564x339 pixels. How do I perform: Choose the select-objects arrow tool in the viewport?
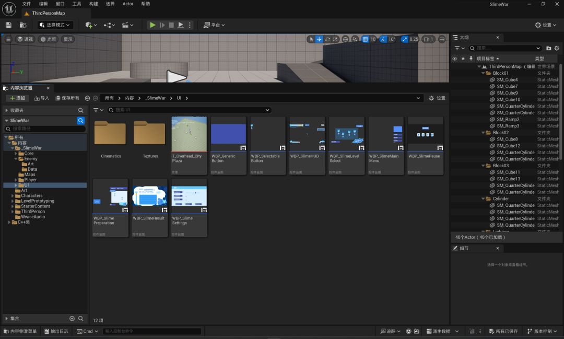[x=311, y=39]
